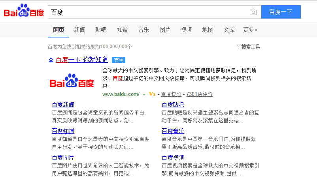This screenshot has width=317, height=180.
Task: Click 百度视频搜索是全球最大 description text
Action: point(210,169)
